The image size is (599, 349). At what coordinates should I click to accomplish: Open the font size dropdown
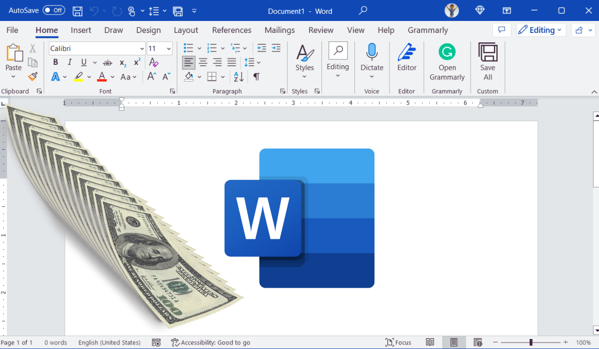tap(168, 48)
